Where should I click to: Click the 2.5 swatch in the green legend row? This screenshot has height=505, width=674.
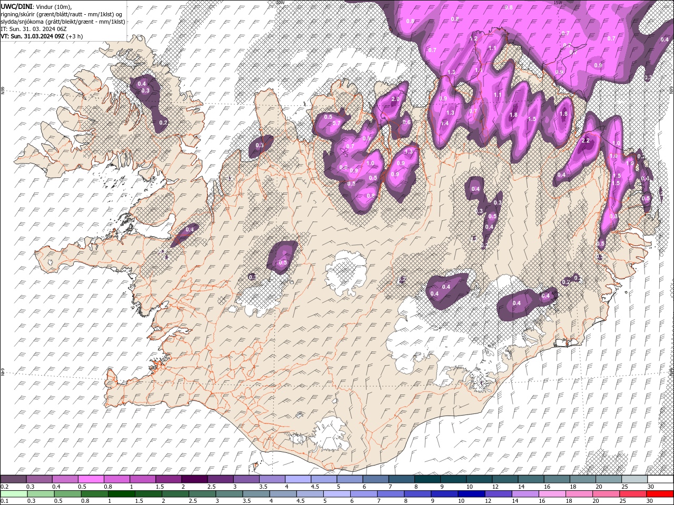[x=202, y=494]
